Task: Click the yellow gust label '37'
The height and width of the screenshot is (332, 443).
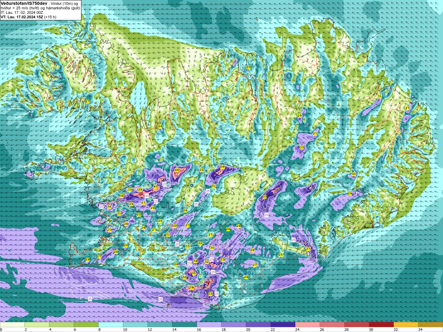Action: [x=308, y=249]
